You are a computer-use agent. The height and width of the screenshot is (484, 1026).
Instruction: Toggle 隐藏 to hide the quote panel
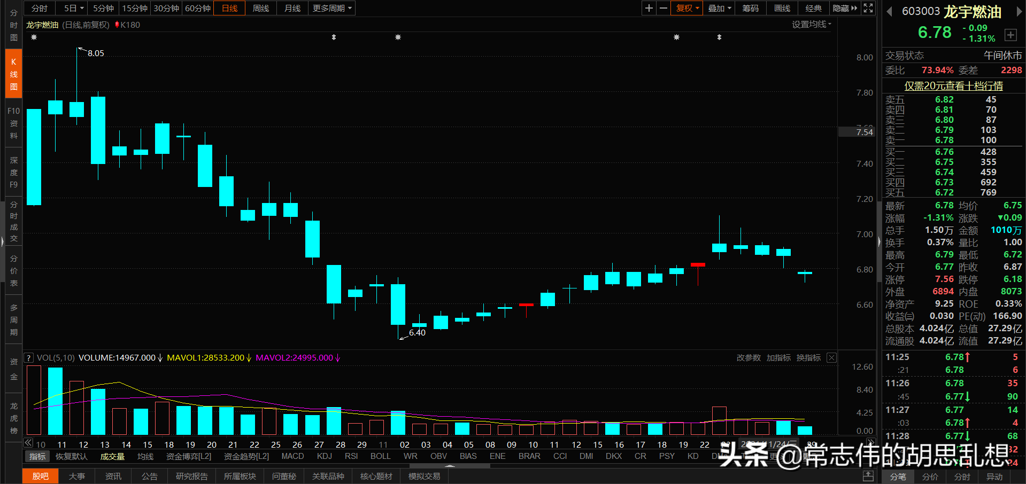click(x=840, y=8)
